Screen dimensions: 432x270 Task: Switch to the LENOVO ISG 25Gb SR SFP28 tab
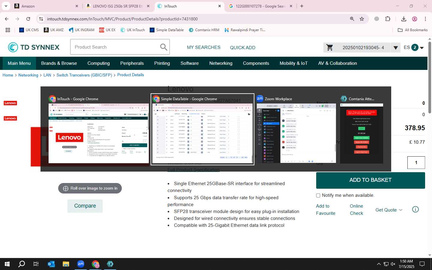(x=118, y=6)
